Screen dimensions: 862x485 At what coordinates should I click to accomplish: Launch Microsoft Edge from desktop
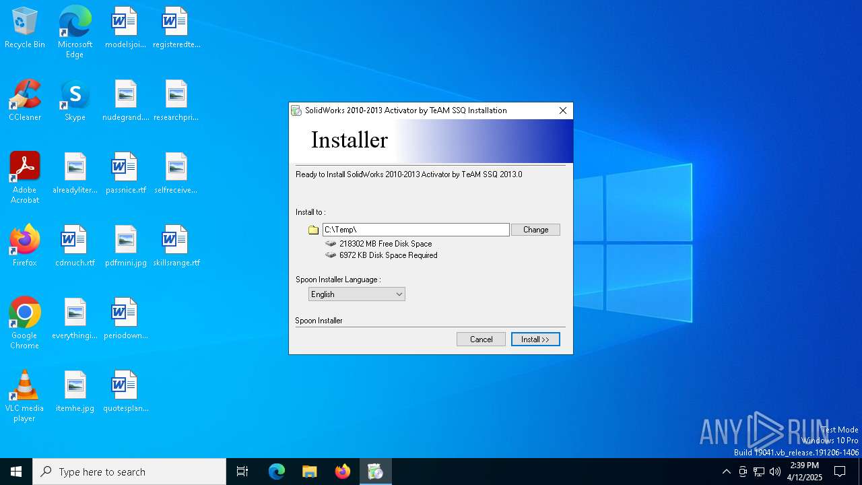pos(75,32)
